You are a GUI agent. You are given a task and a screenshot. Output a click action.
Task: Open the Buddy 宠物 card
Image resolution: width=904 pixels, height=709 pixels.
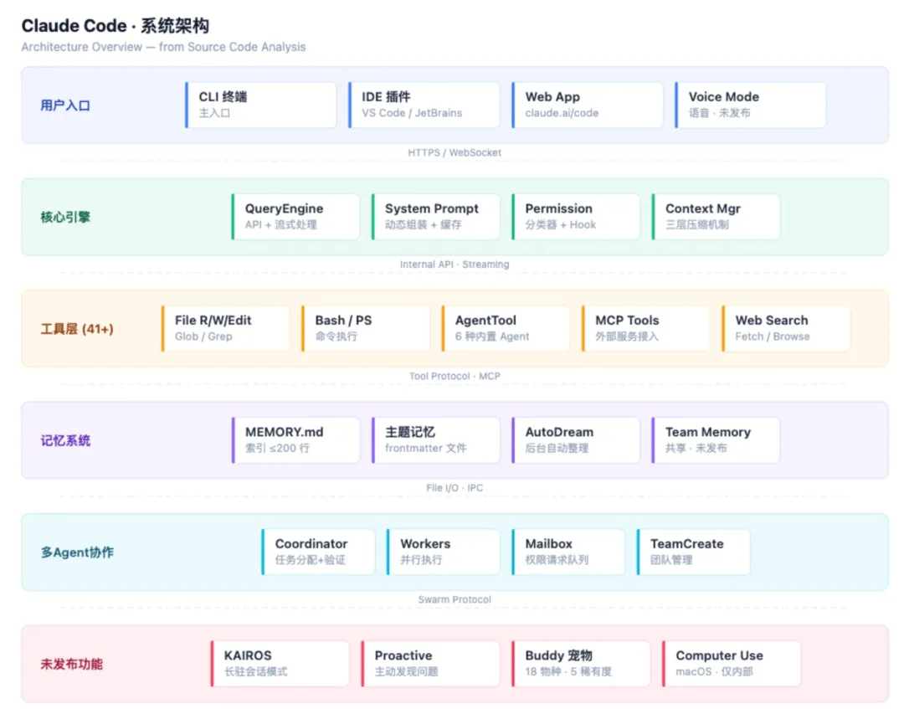click(581, 664)
